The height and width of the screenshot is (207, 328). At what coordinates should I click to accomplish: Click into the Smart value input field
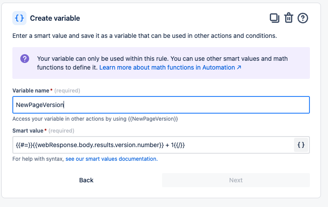click(153, 145)
